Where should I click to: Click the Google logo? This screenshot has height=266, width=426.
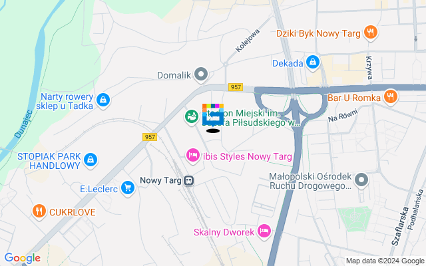coord(23,258)
